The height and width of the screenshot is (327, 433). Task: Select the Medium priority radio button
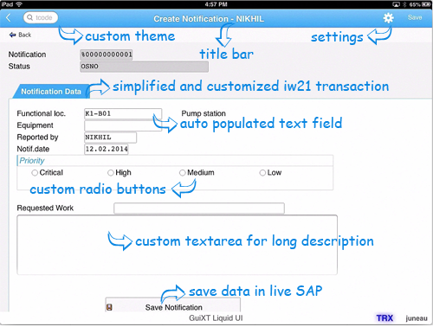182,173
